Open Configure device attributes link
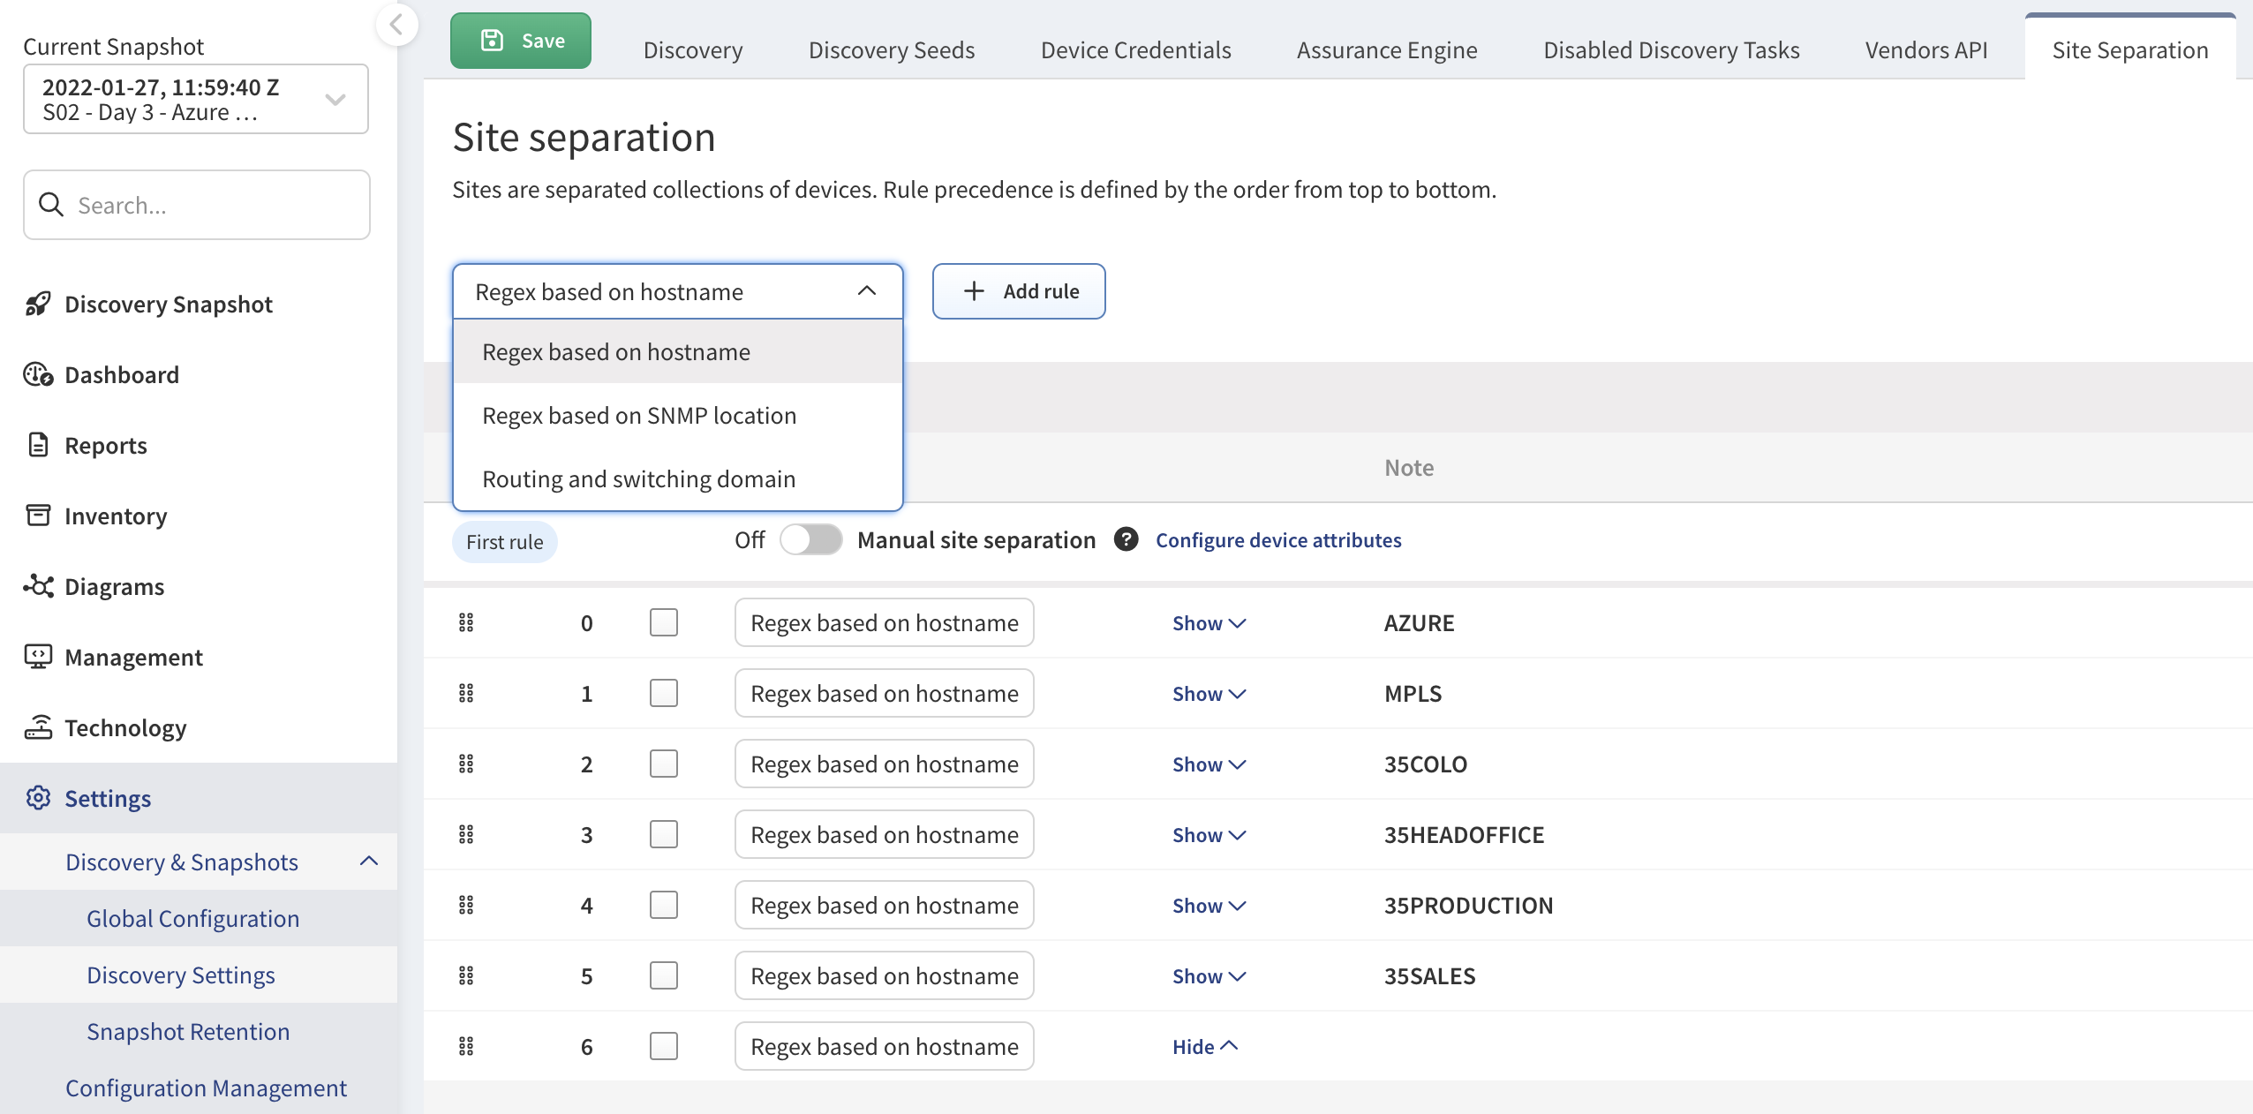The height and width of the screenshot is (1114, 2253). point(1277,540)
